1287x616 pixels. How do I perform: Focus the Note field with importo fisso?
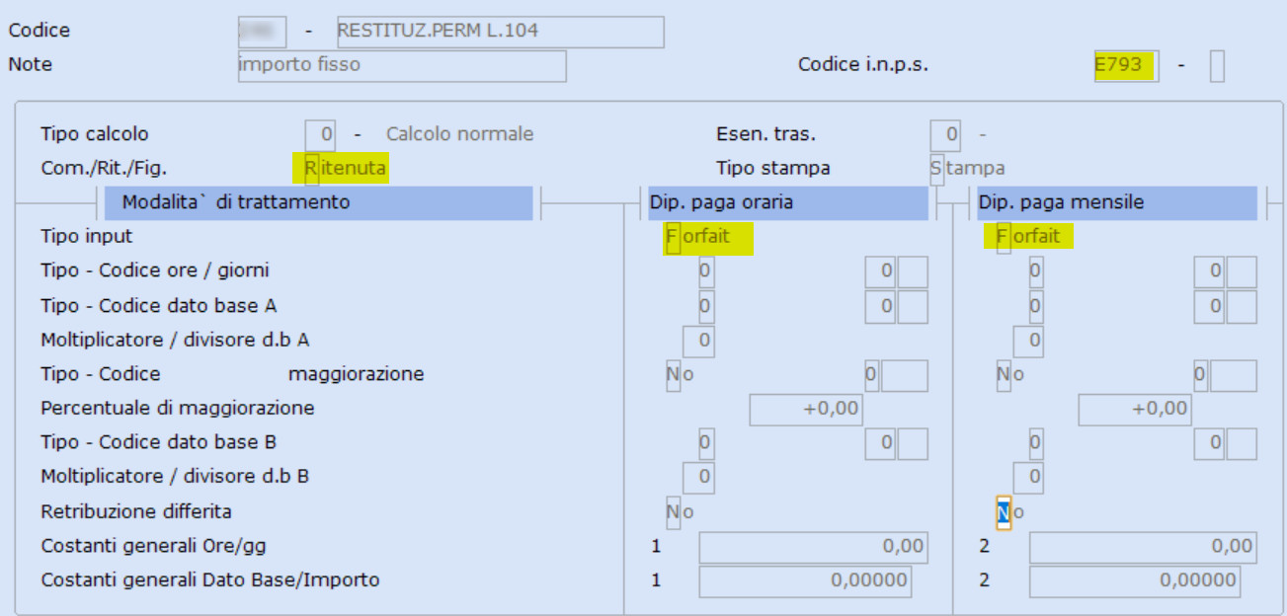402,66
